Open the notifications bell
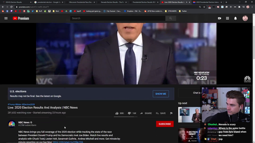 coord(235,18)
